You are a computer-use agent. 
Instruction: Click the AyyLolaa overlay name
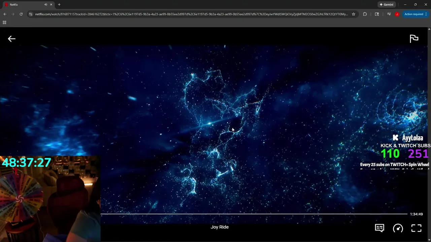[x=412, y=138]
